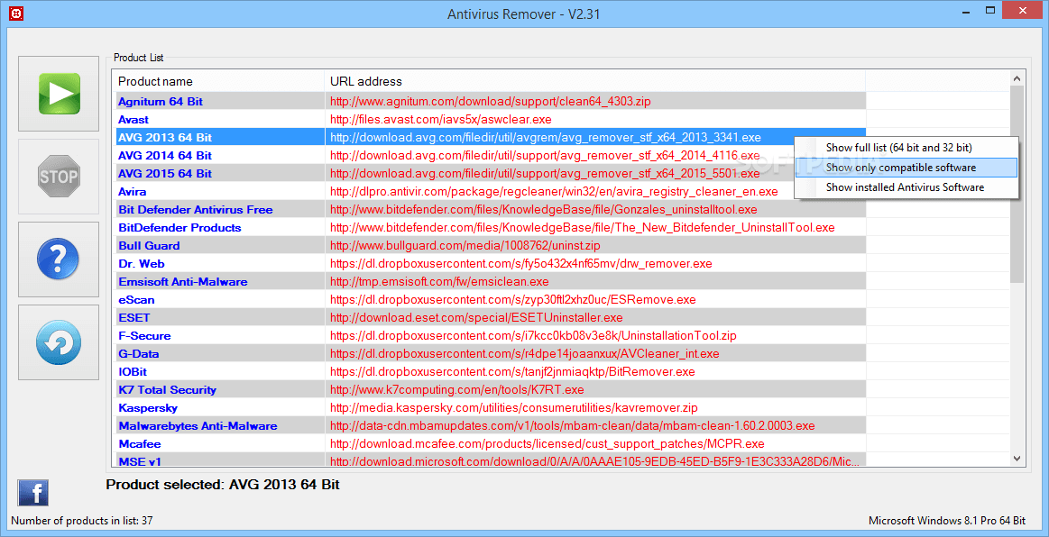This screenshot has height=537, width=1049.
Task: Sort by the Product name column header
Action: coord(155,81)
